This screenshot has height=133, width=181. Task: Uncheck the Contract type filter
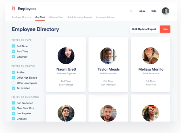click(13, 57)
